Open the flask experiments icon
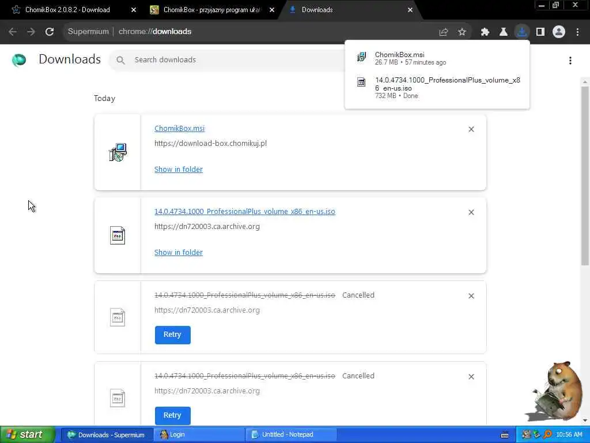The width and height of the screenshot is (590, 443). 504,32
